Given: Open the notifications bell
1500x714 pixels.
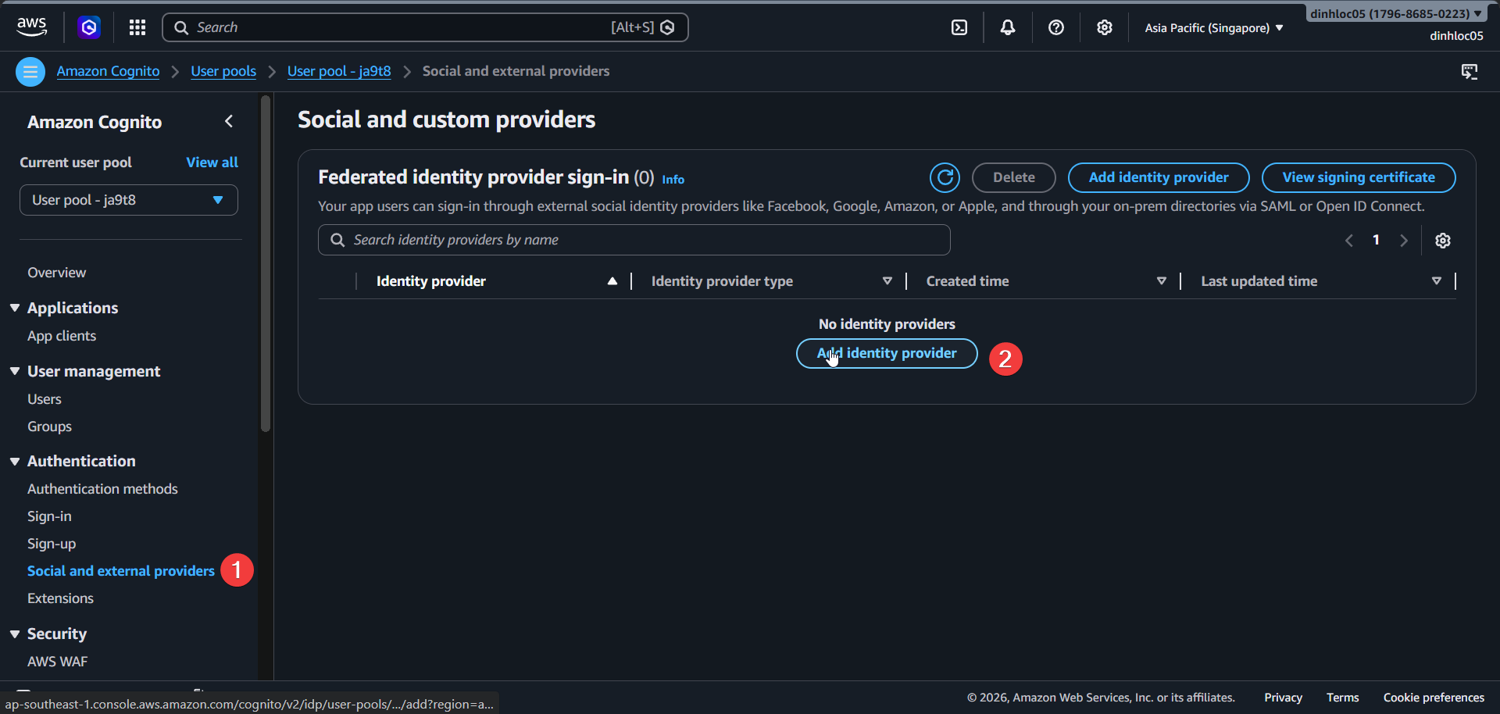Looking at the screenshot, I should 1008,27.
